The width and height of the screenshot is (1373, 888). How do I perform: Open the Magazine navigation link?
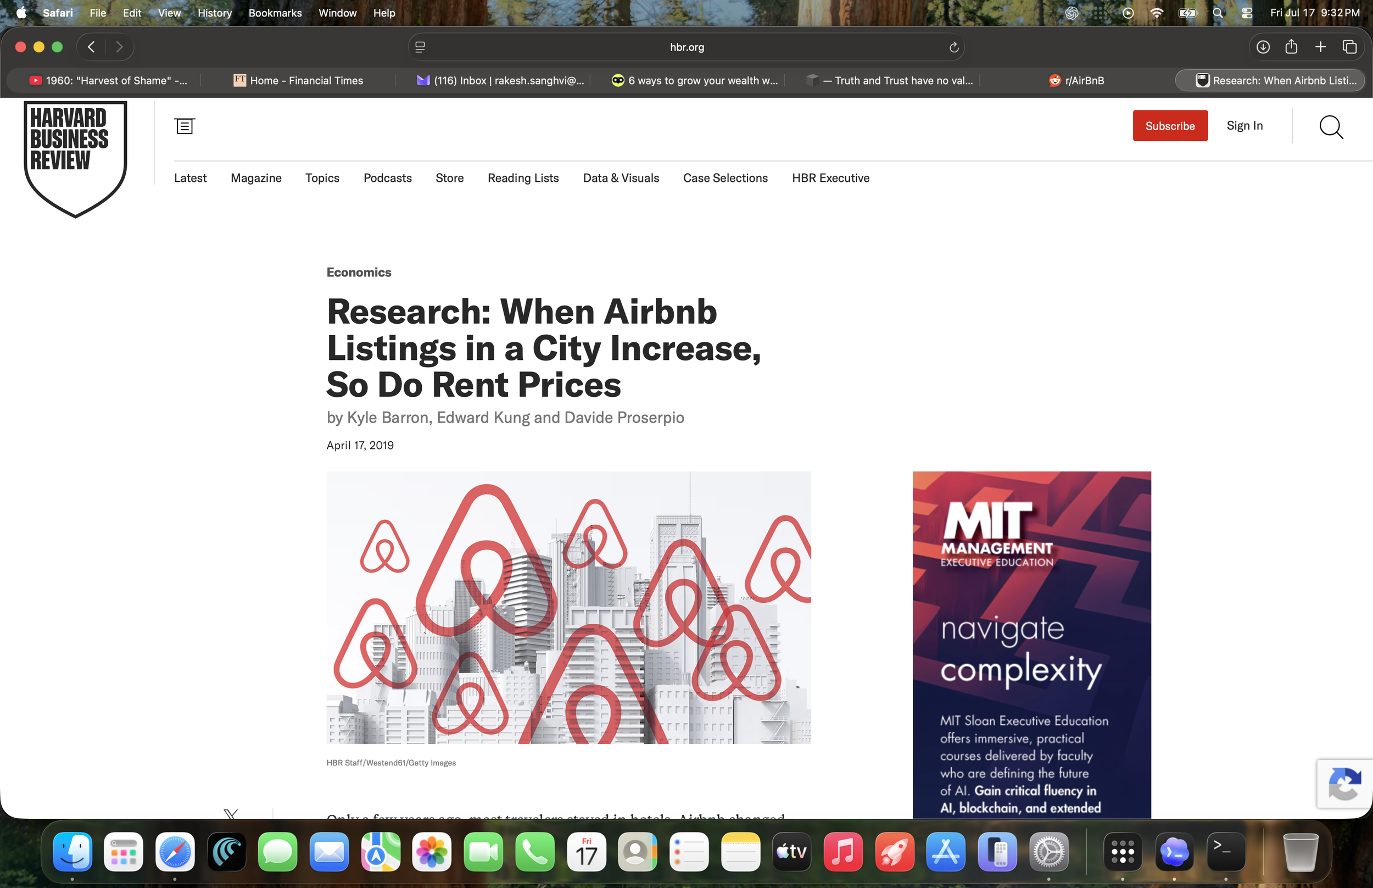point(256,178)
